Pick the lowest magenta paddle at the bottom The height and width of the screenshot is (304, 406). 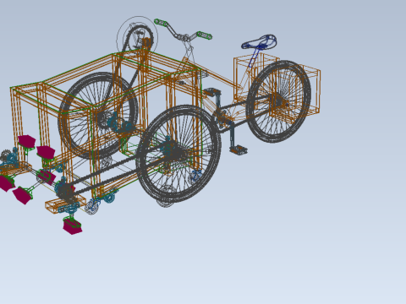tap(73, 226)
